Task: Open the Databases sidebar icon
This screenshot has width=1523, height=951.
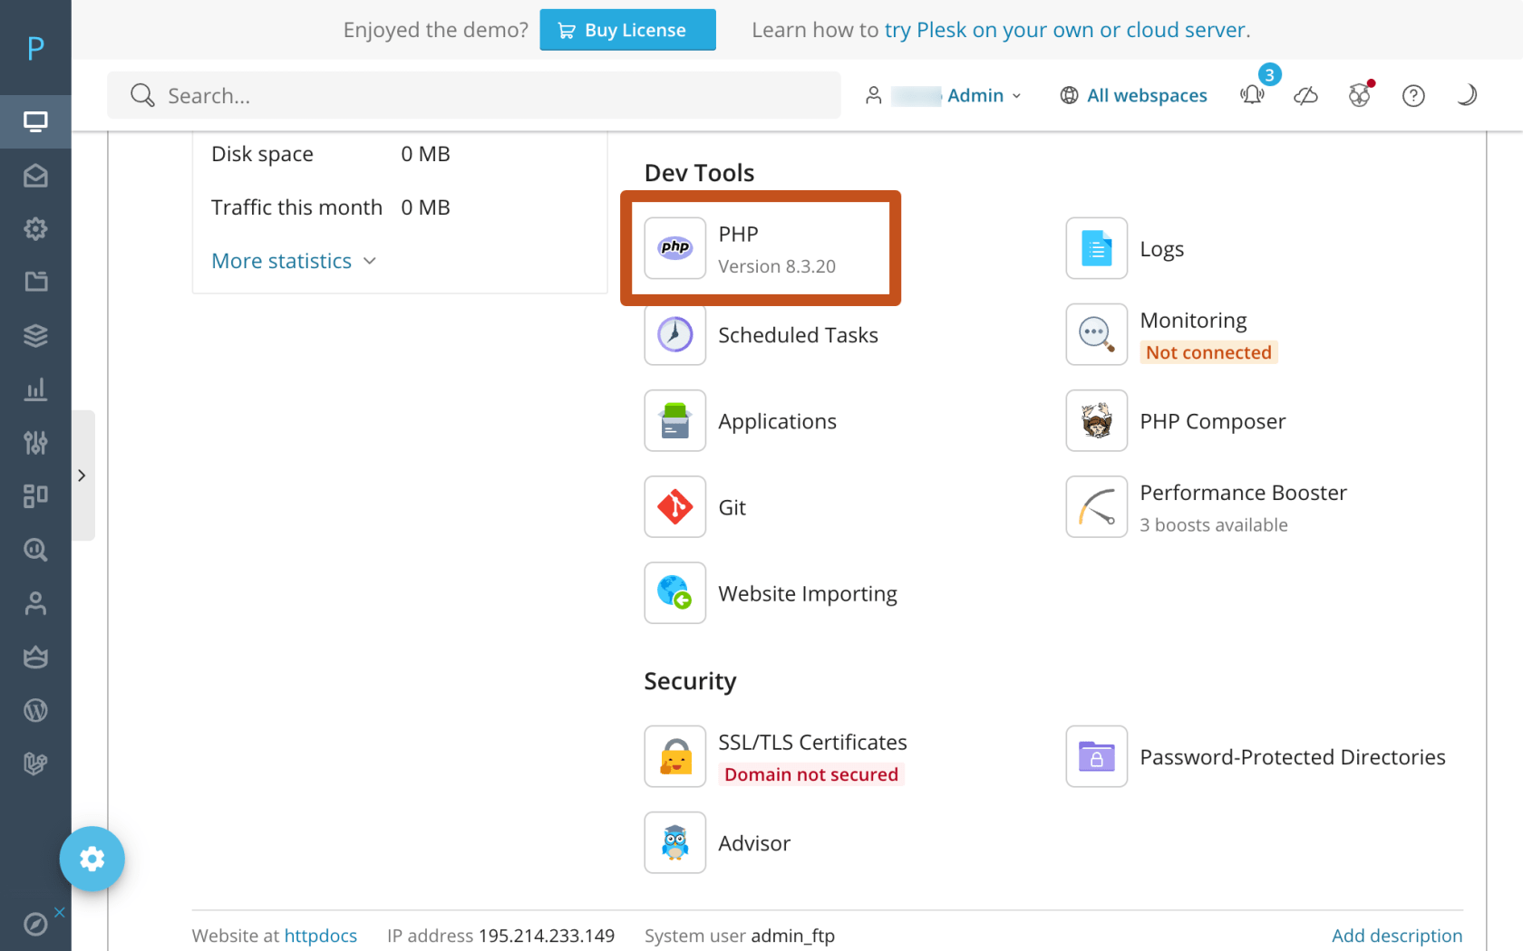Action: (36, 334)
